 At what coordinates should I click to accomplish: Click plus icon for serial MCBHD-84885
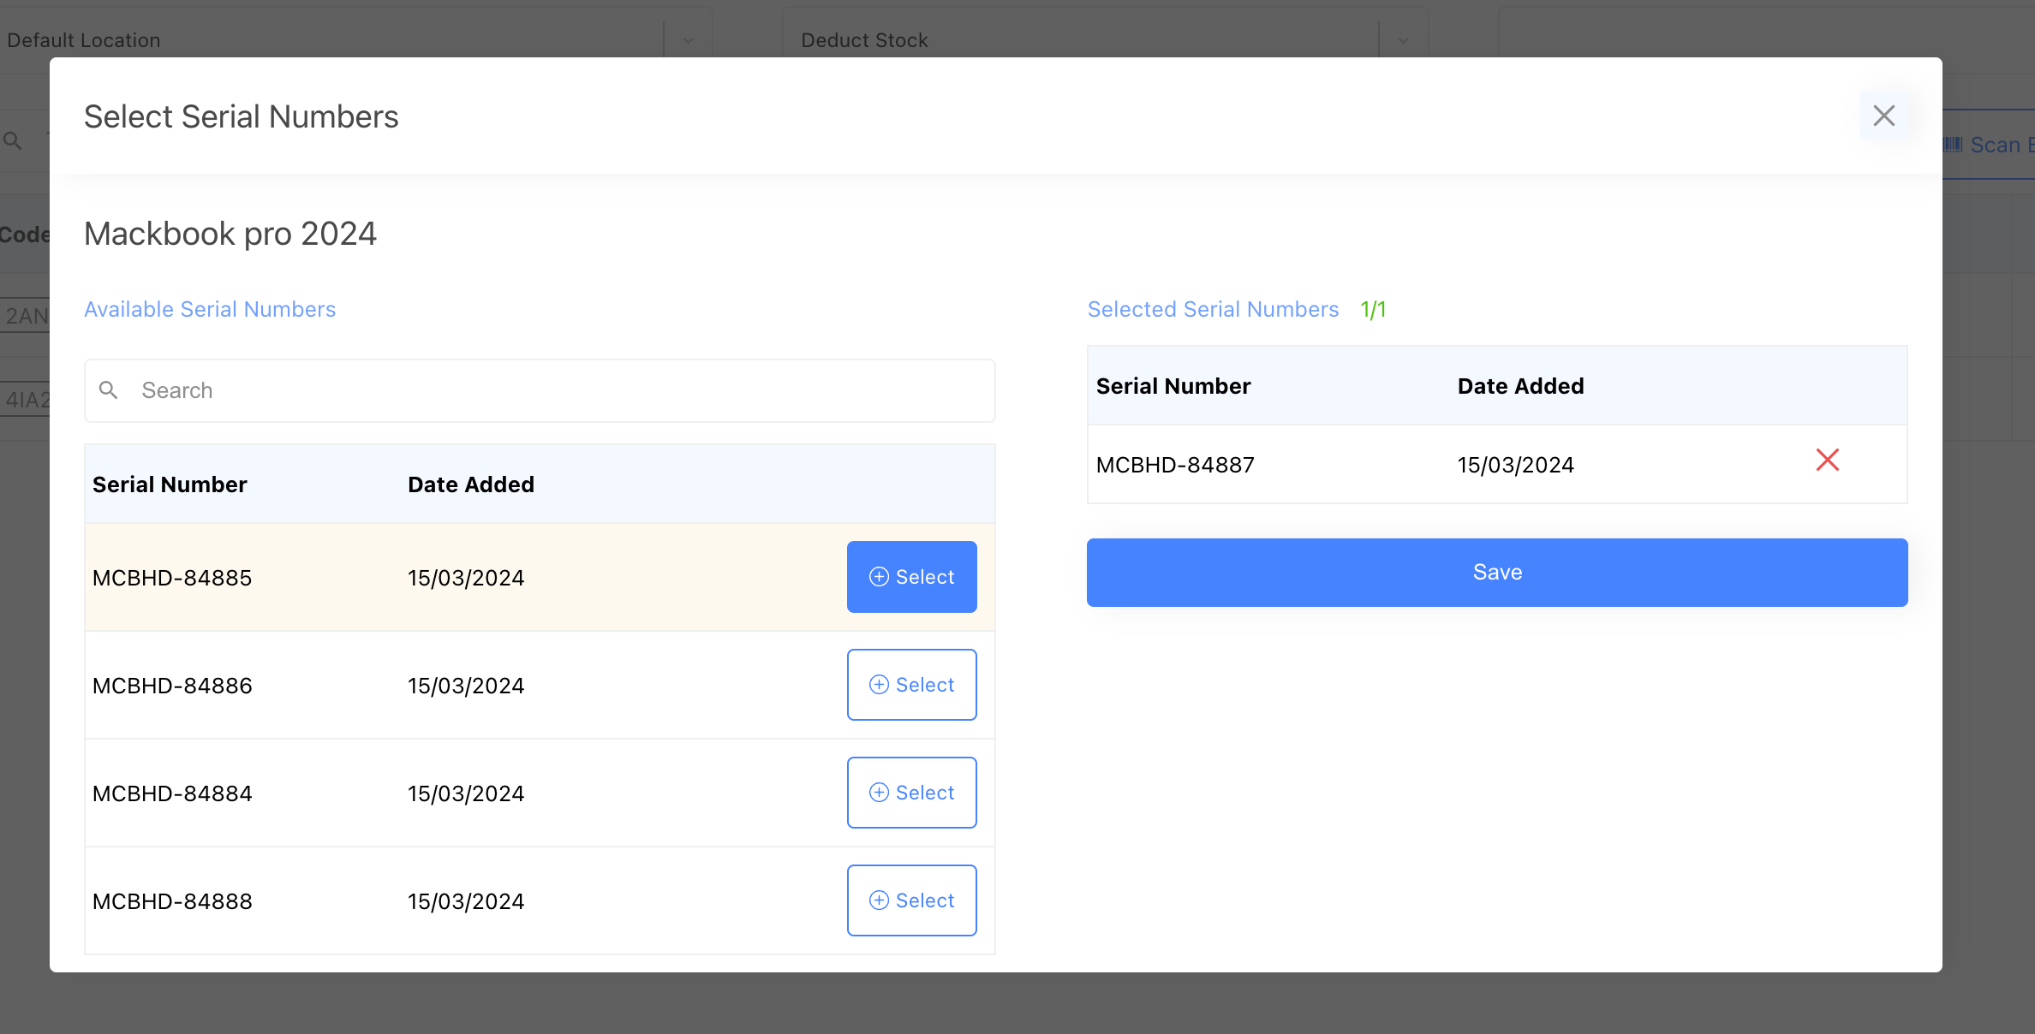coord(879,577)
